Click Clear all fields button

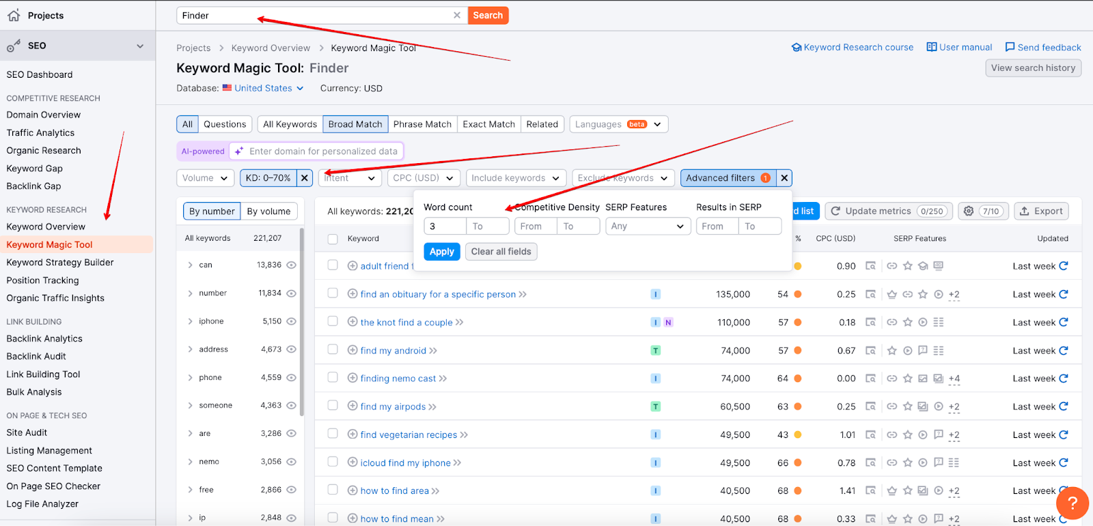[501, 251]
